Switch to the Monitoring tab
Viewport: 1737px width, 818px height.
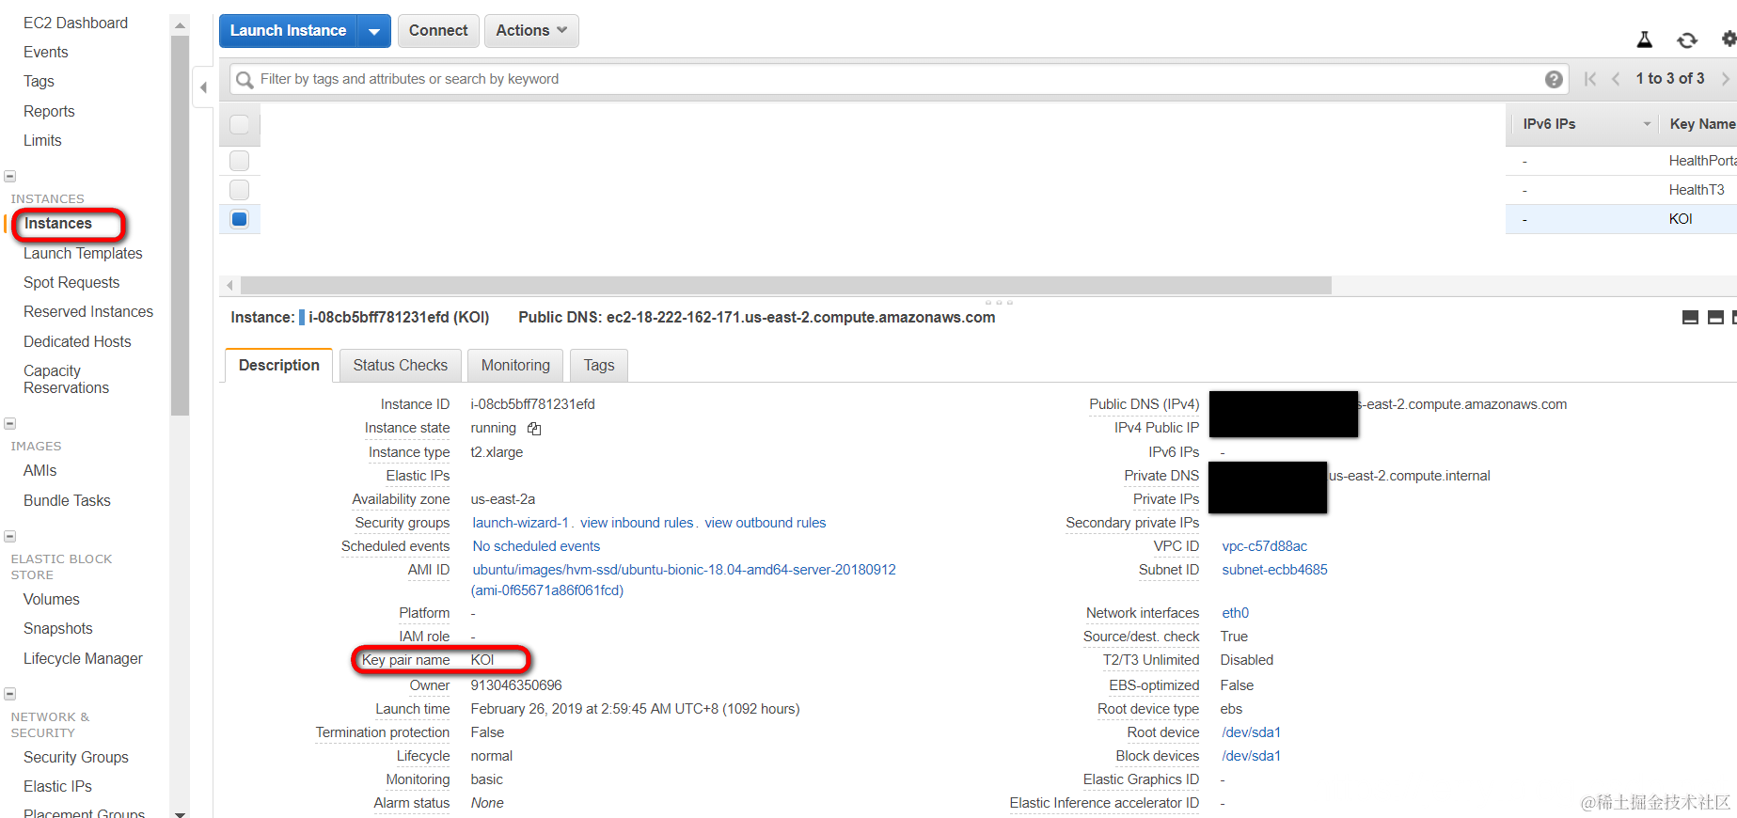[515, 365]
